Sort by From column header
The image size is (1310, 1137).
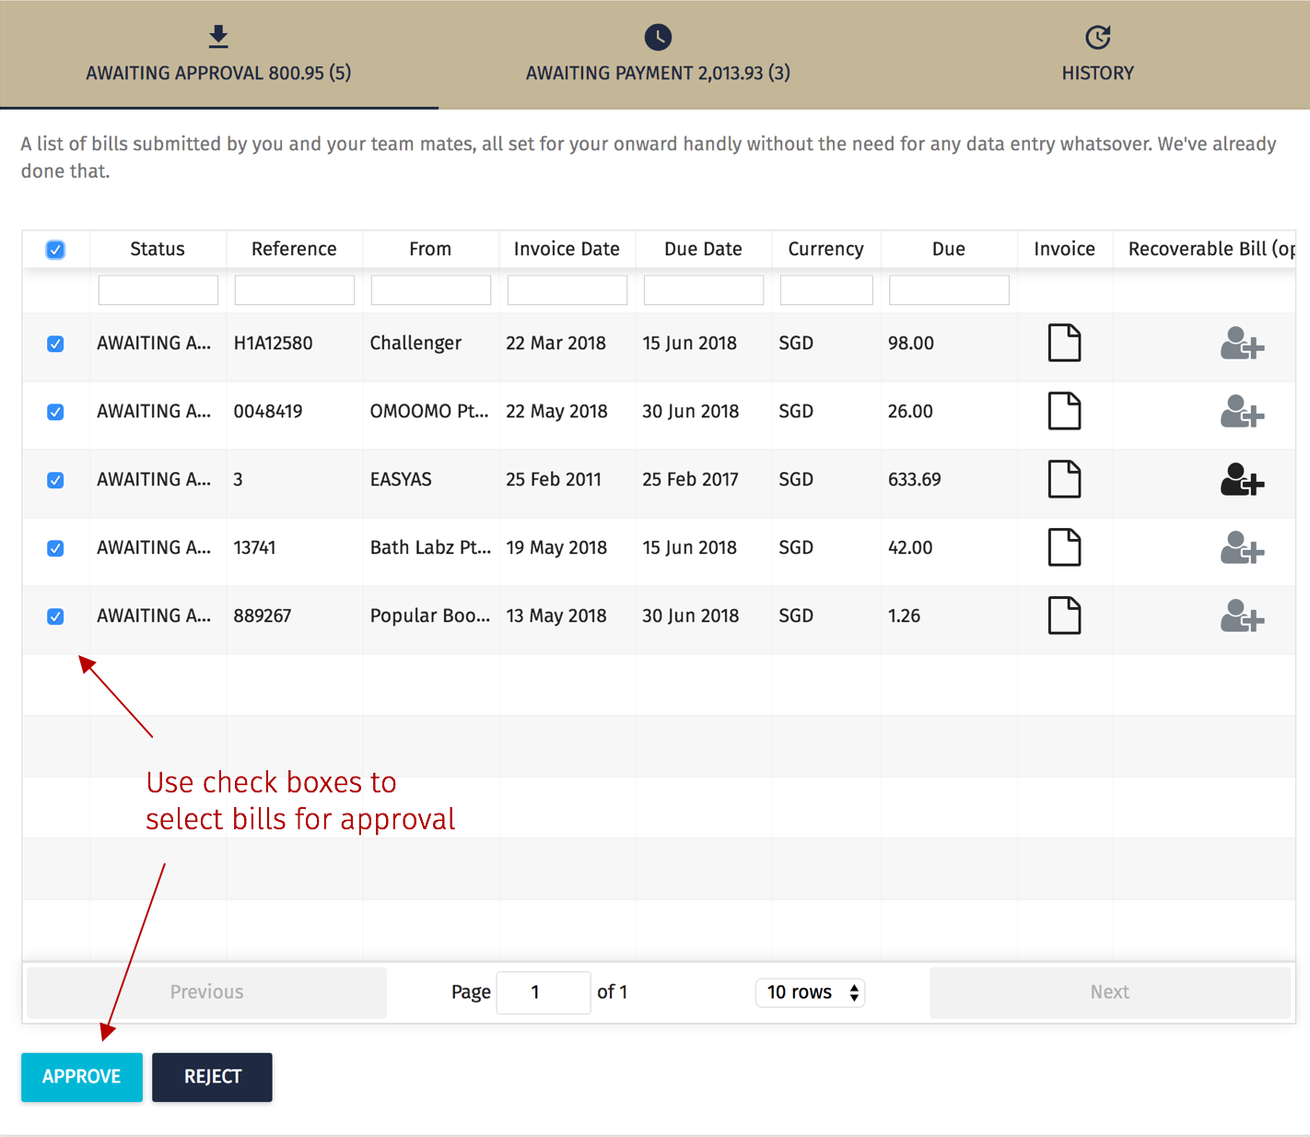(x=430, y=249)
